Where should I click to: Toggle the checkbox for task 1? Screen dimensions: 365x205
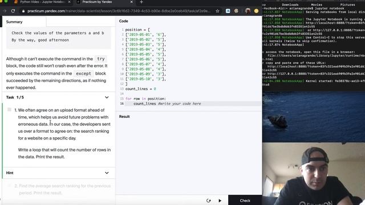9,109
